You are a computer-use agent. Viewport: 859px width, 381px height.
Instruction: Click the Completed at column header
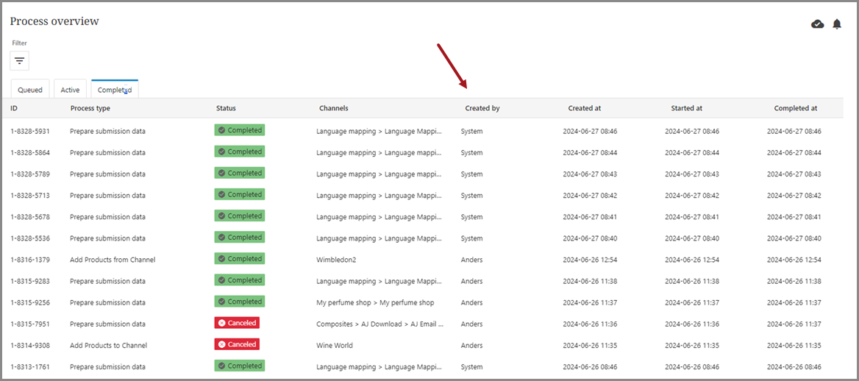(x=795, y=108)
